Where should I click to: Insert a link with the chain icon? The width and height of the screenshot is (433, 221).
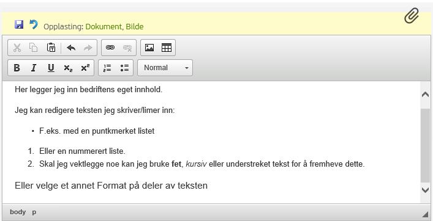coord(110,48)
